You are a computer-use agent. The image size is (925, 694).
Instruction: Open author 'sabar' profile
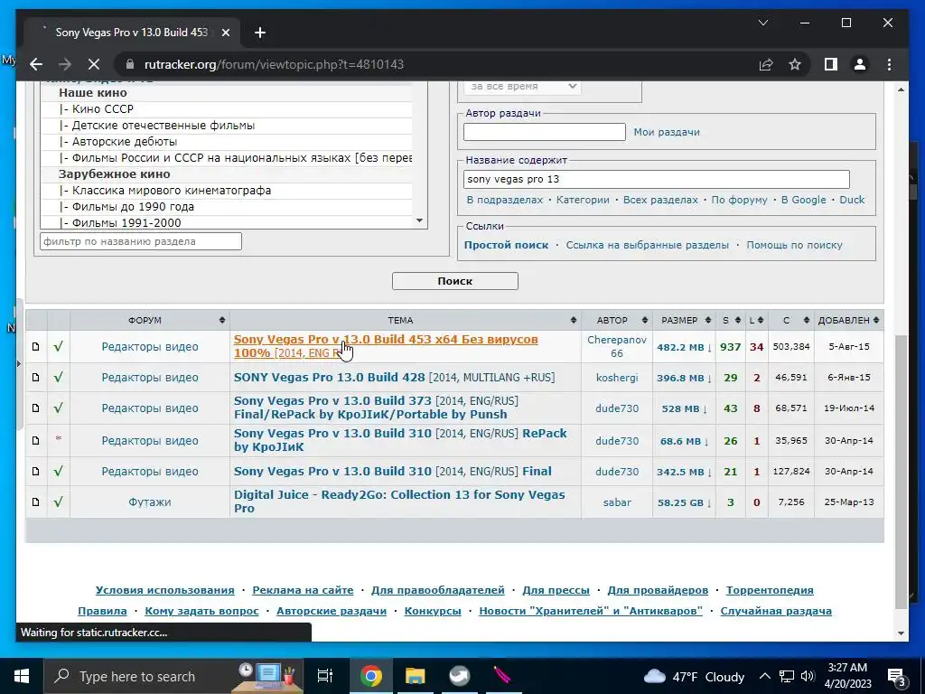pos(617,502)
